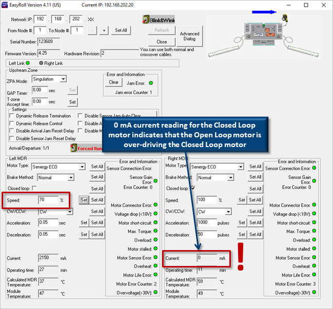Open the ZPA Mode Singulation dropdown
The image size is (333, 309).
point(63,79)
